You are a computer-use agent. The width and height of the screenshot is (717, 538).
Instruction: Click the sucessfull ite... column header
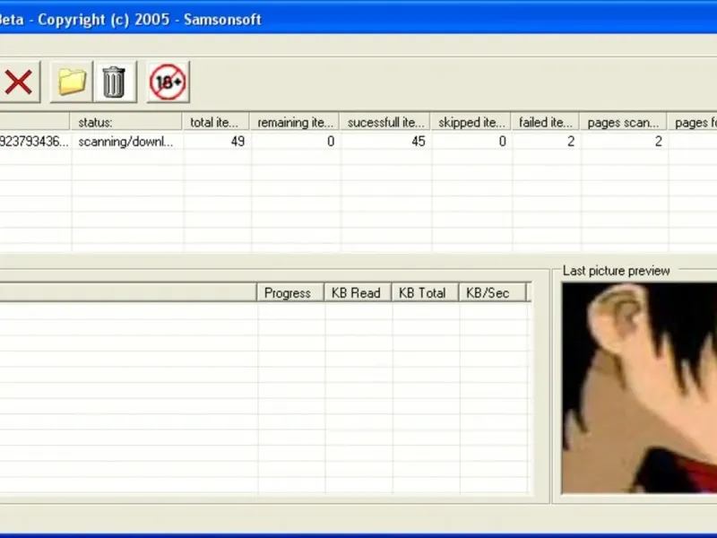(x=385, y=122)
